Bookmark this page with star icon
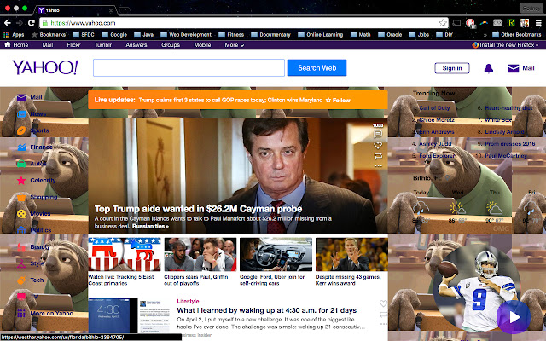Image resolution: width=546 pixels, height=341 pixels. 443,23
